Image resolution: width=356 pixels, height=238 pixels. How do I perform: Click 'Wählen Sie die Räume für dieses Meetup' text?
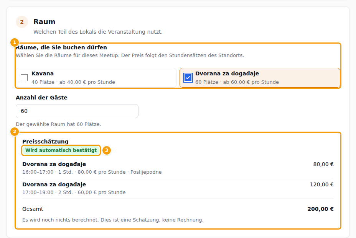(130, 55)
